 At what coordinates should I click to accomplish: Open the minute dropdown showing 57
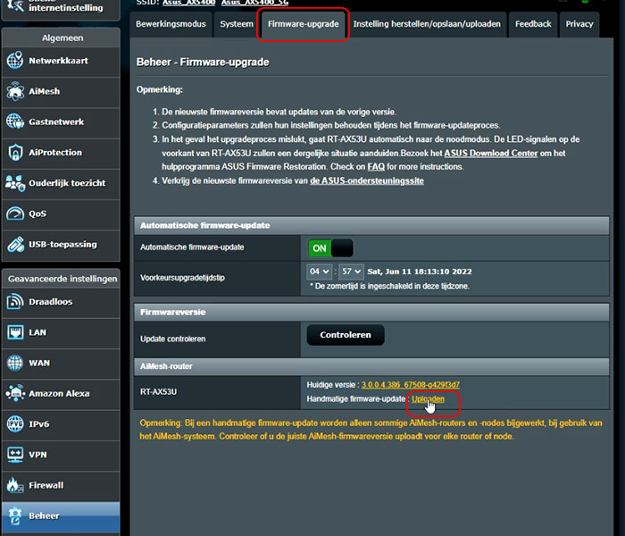pos(351,272)
